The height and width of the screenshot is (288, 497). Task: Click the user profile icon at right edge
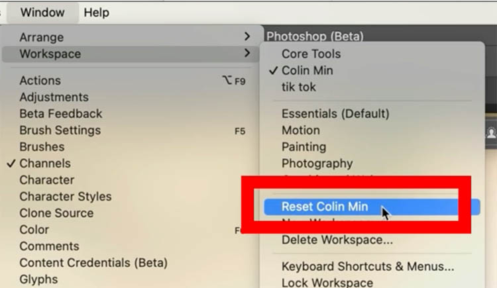[492, 132]
